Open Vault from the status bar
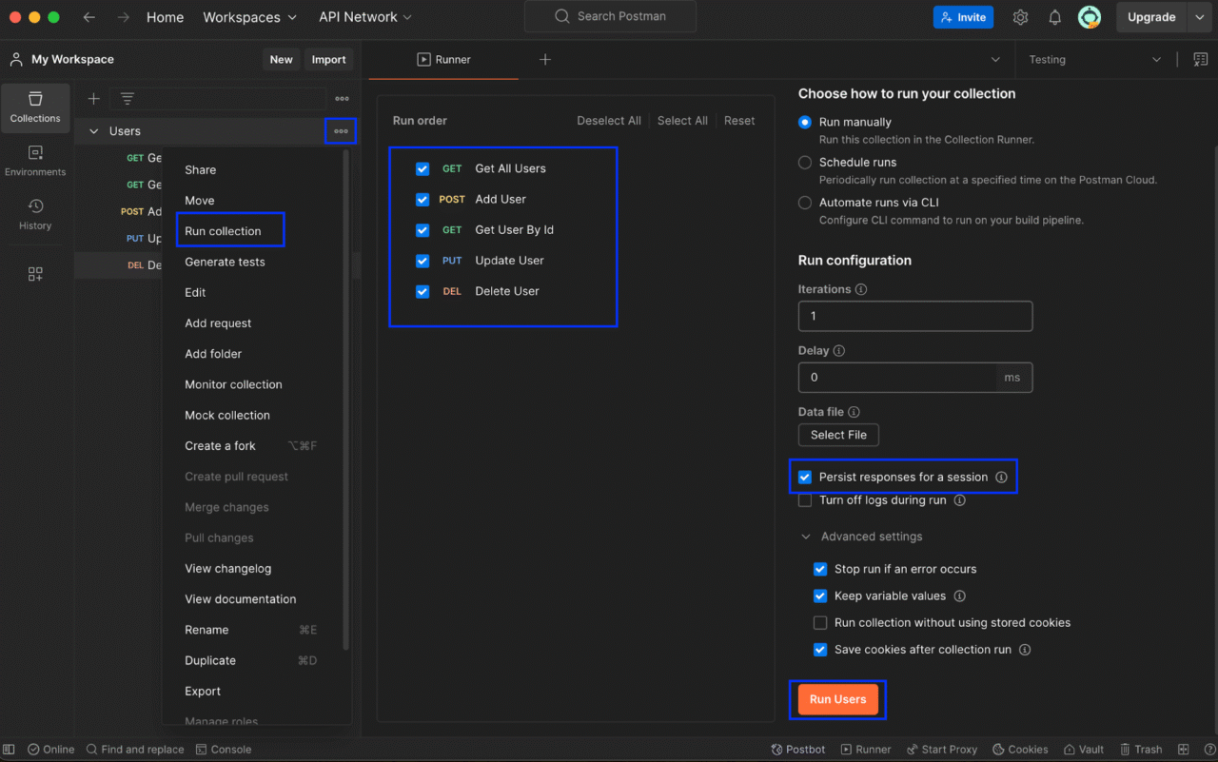1218x762 pixels. click(1084, 749)
